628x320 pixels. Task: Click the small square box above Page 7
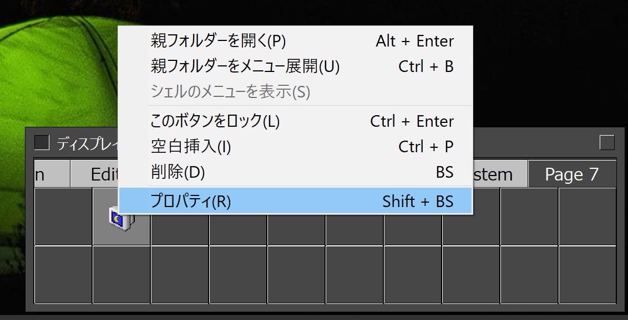tap(607, 143)
